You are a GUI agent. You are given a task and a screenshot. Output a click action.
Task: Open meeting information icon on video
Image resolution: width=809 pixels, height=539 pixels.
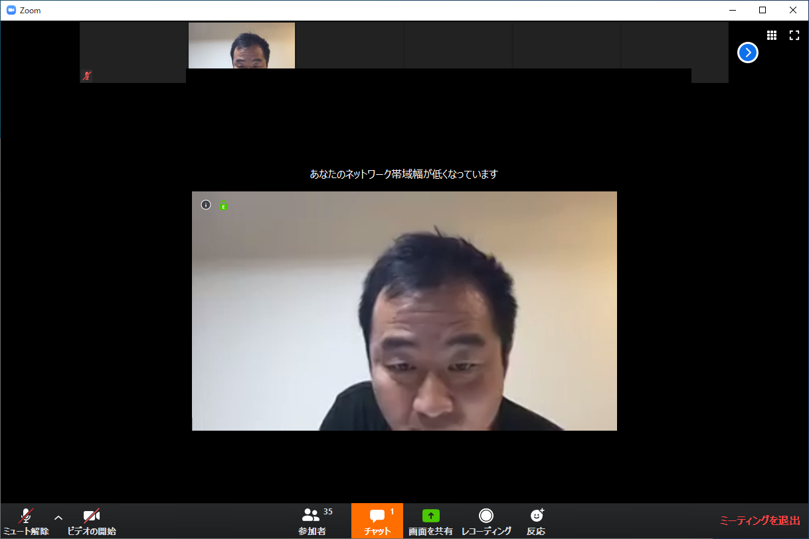[206, 205]
